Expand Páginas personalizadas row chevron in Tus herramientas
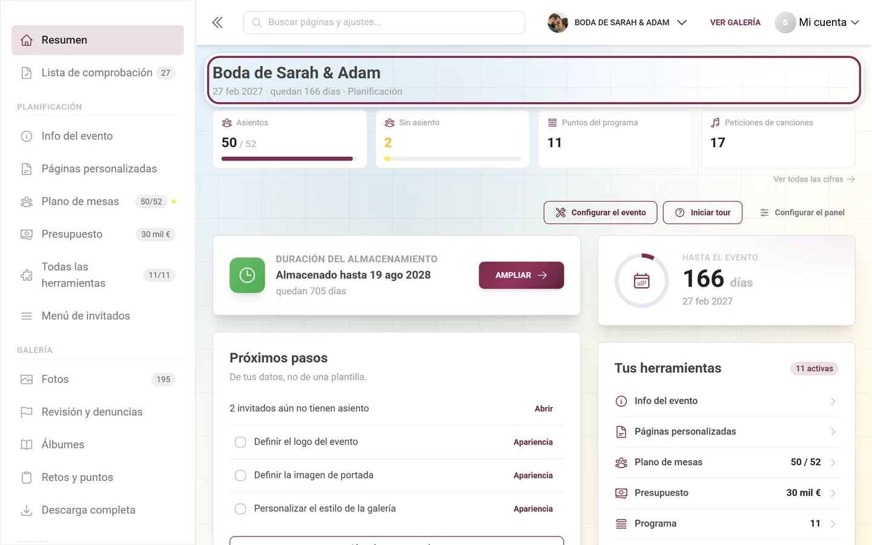 coord(833,432)
